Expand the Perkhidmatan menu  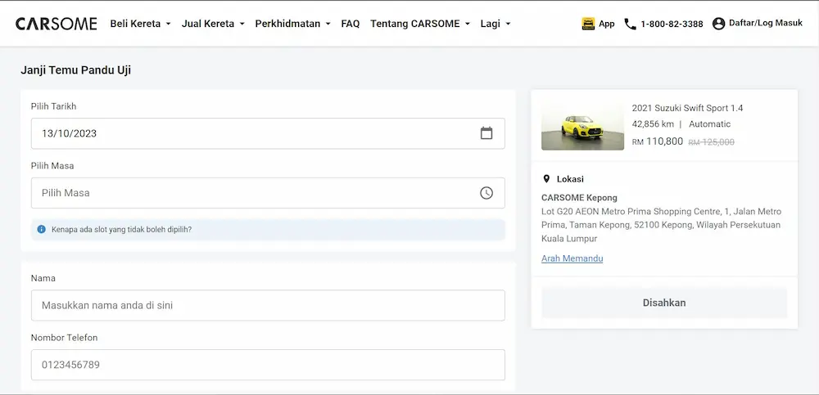(x=292, y=24)
